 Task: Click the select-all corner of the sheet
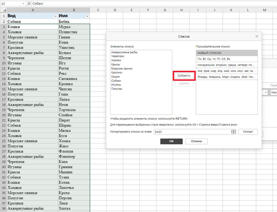tap(3, 10)
